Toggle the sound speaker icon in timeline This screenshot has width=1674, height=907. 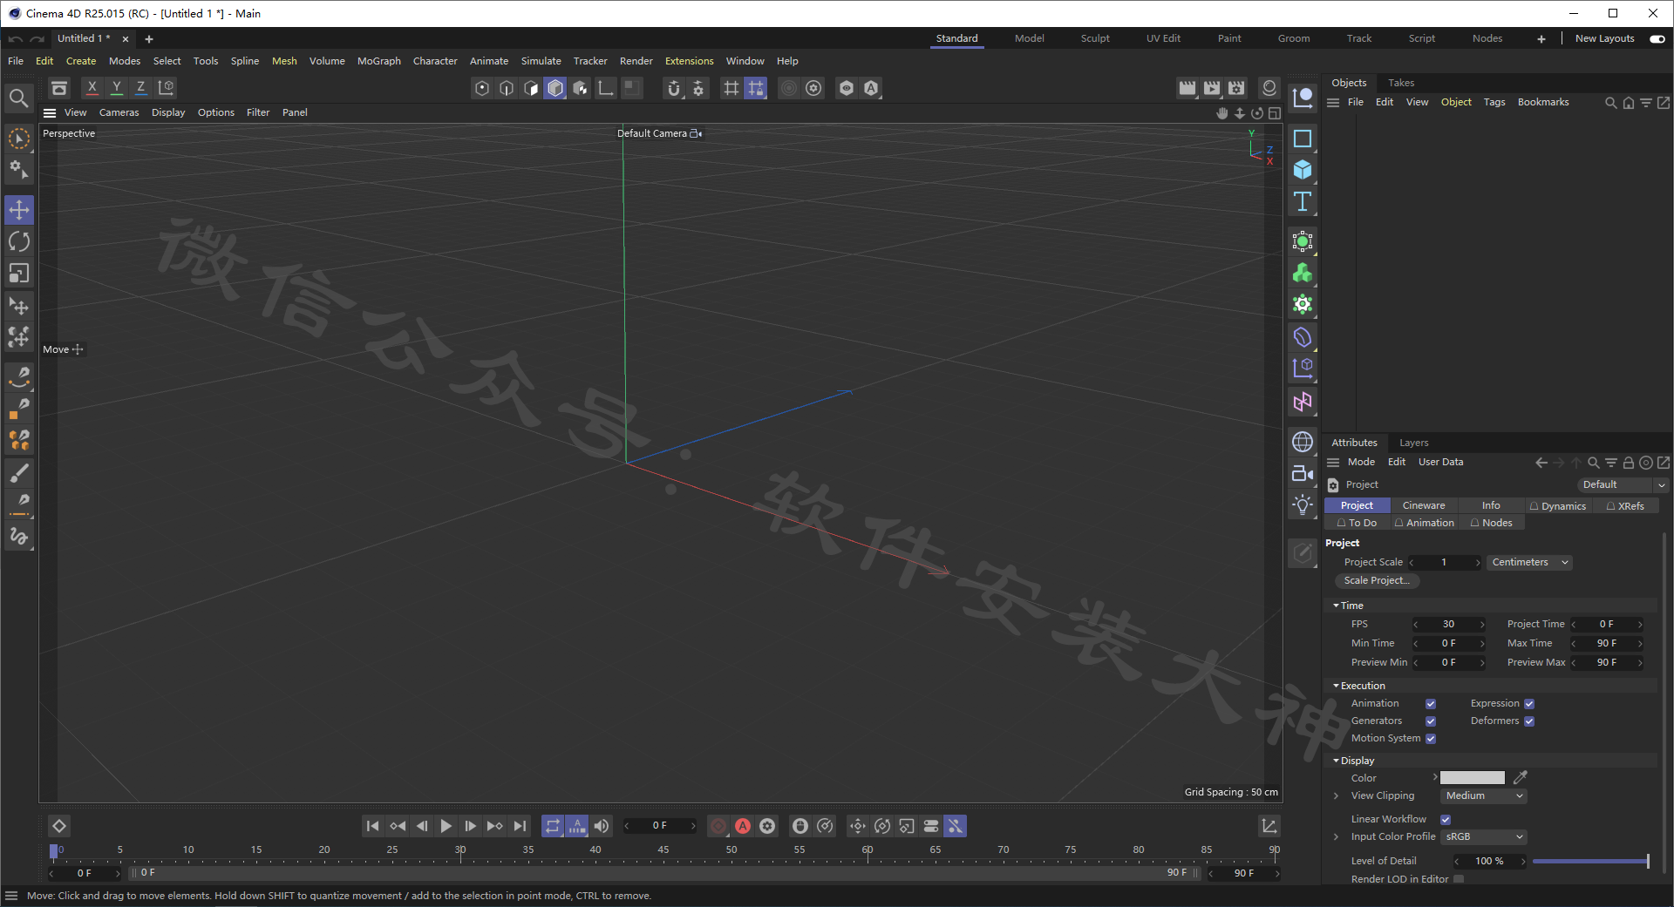tap(602, 826)
